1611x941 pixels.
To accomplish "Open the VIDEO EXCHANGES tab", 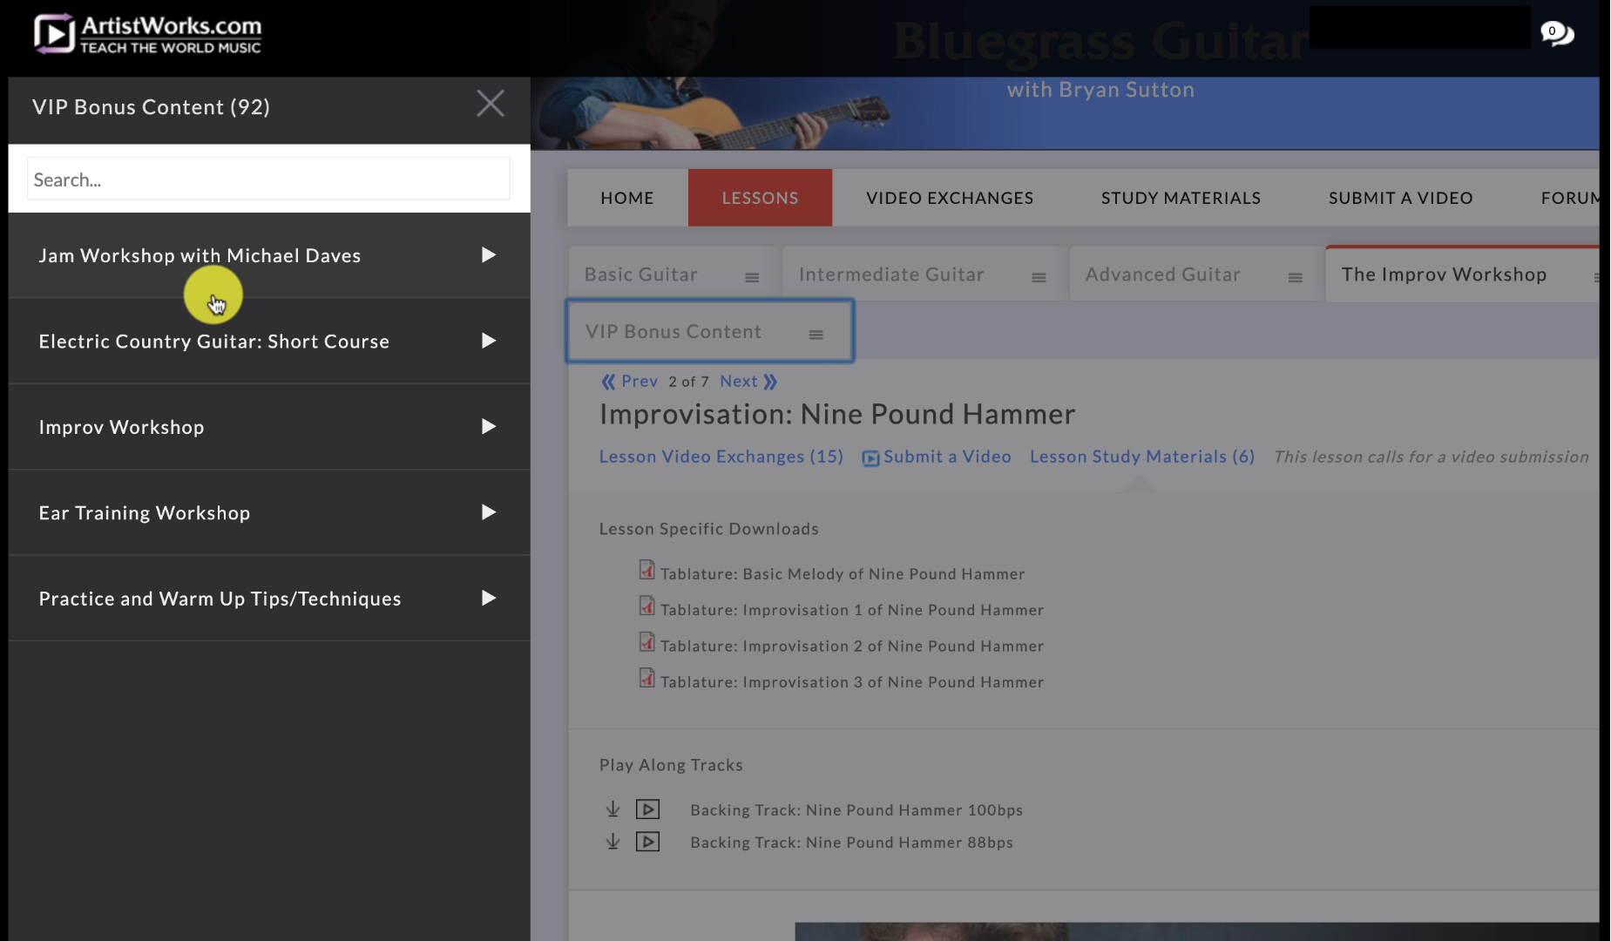I will [950, 198].
